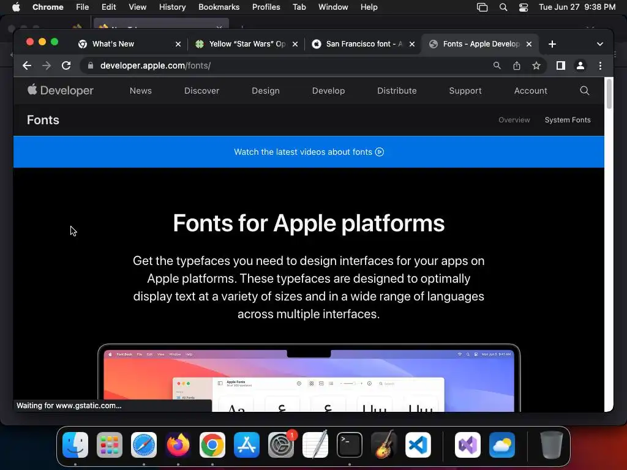Click the zoom magnifier icon in the address bar
Screen dimensions: 627x470
tap(497, 65)
